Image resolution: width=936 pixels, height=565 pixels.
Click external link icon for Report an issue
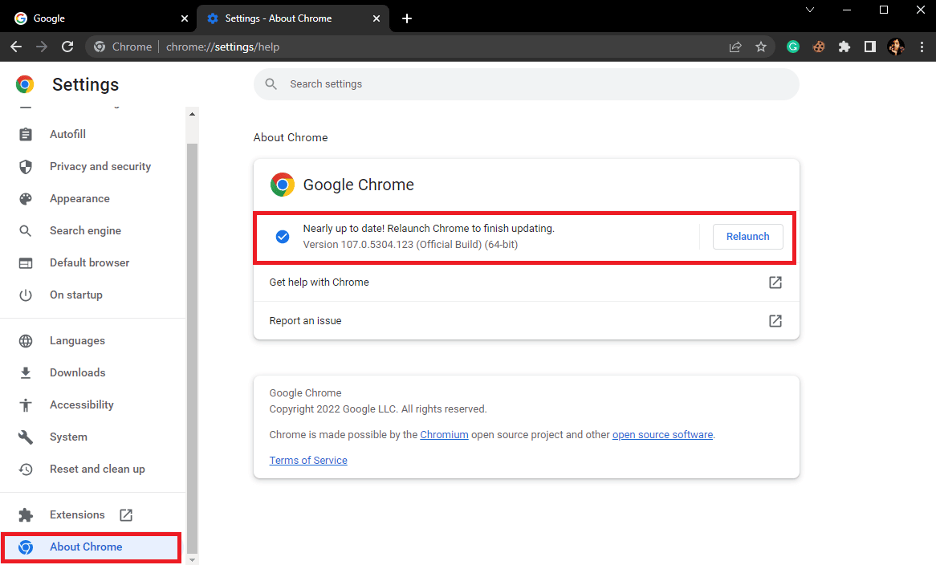pyautogui.click(x=775, y=321)
